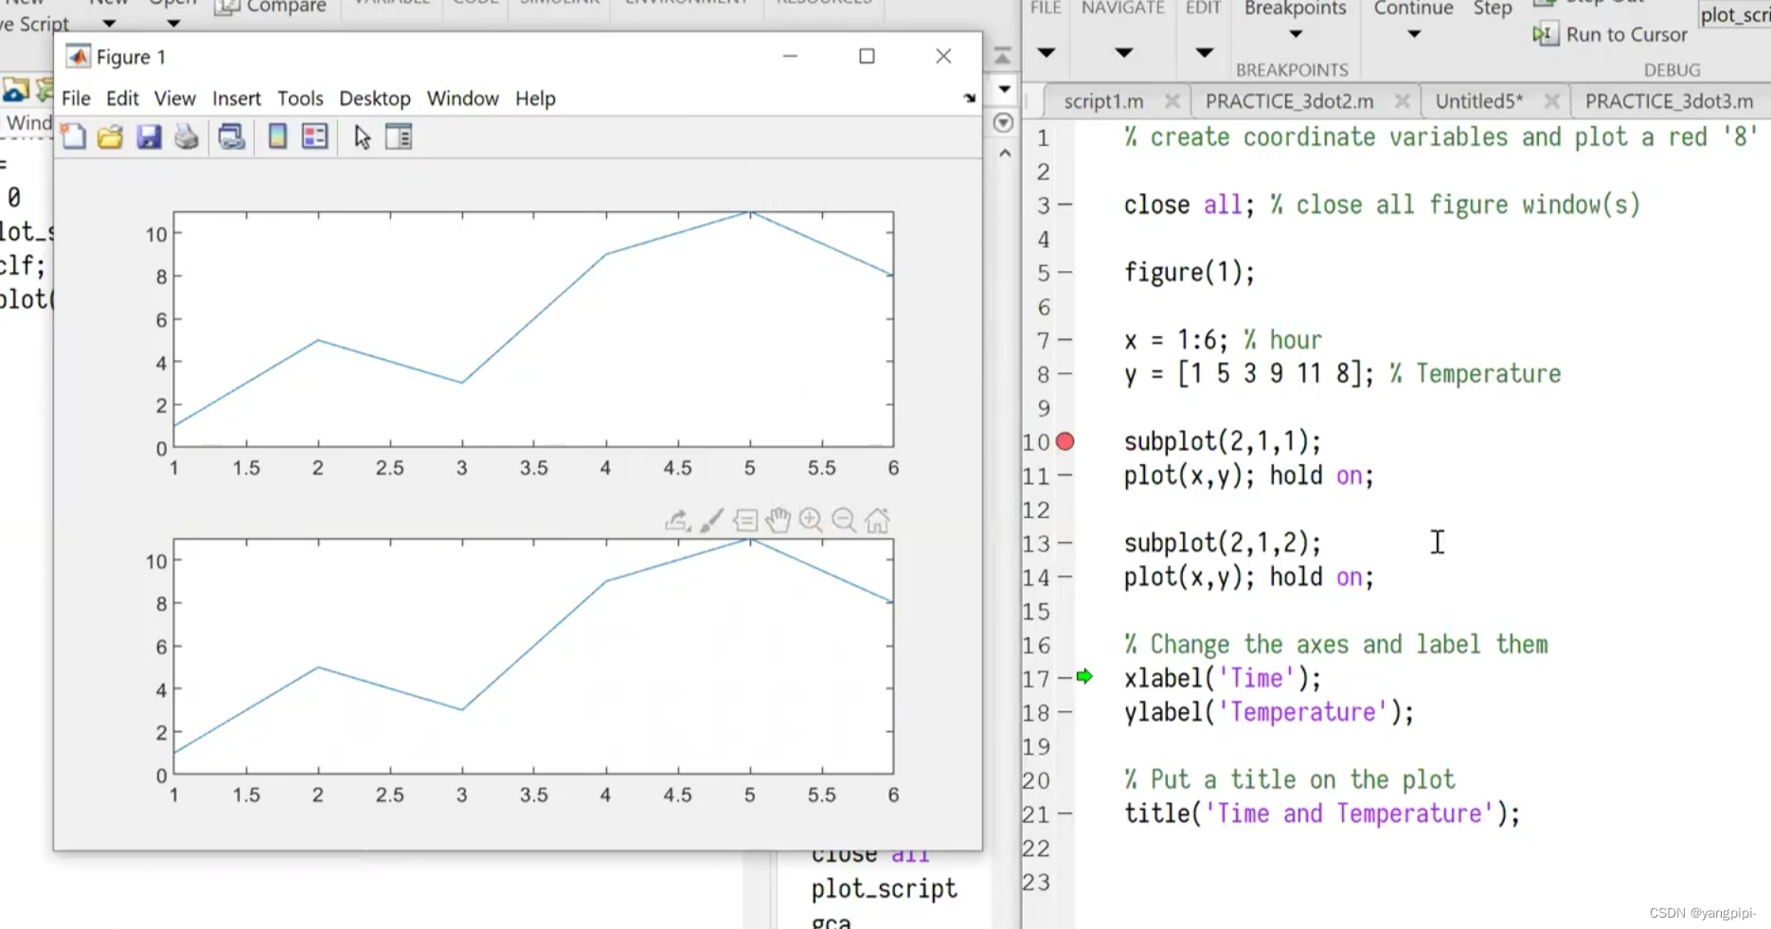Image resolution: width=1771 pixels, height=929 pixels.
Task: Open a file via the folder icon in Figure 1
Action: point(111,137)
